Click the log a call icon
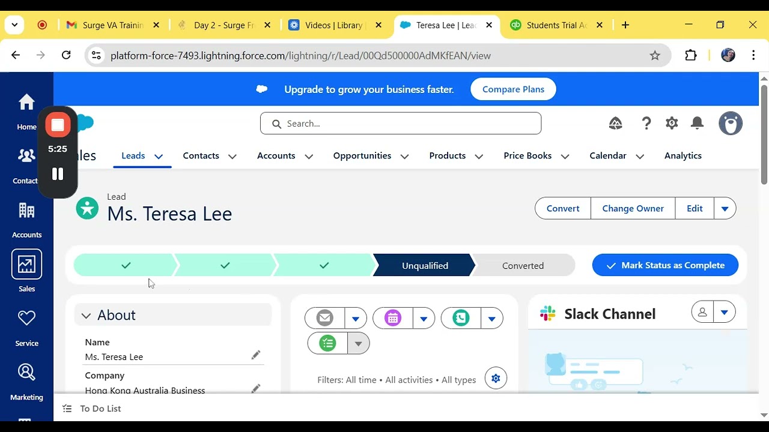 tap(461, 318)
